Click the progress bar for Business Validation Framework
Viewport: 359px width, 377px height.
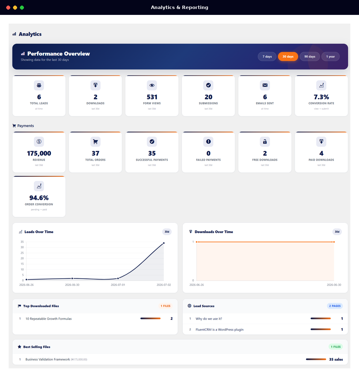coord(316,359)
